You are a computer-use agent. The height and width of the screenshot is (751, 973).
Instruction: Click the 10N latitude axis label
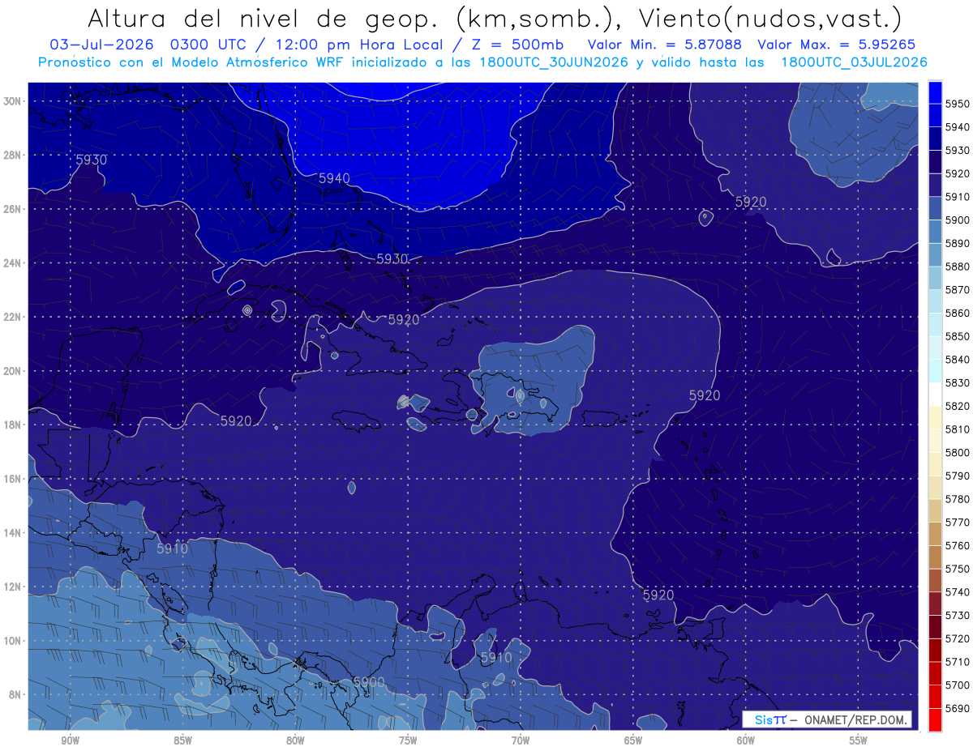pyautogui.click(x=13, y=641)
